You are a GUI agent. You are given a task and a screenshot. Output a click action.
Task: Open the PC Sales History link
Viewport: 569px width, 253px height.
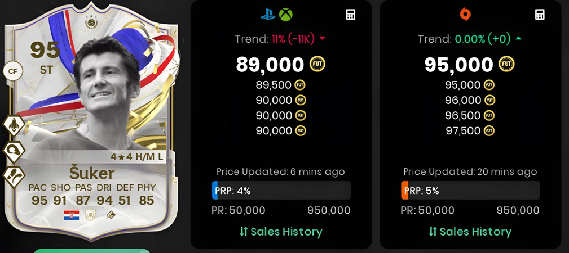[470, 232]
